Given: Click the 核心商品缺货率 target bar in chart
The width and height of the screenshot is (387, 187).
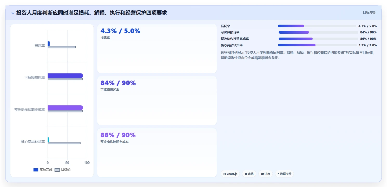Looking at the screenshot, I should tap(64, 143).
